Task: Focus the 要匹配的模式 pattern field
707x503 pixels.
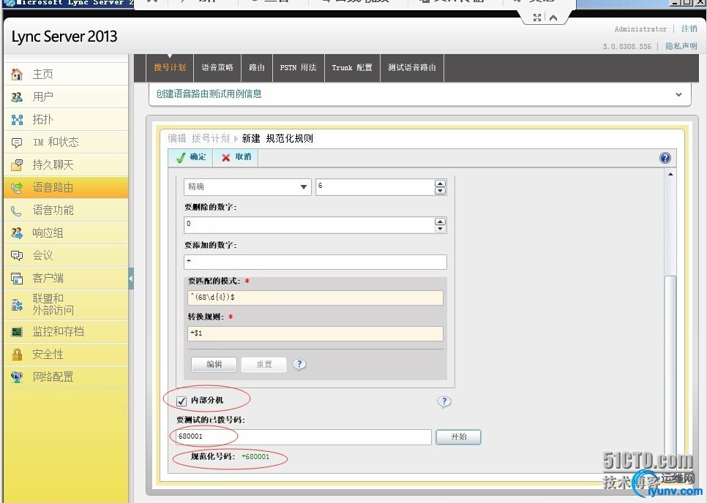Action: [315, 298]
